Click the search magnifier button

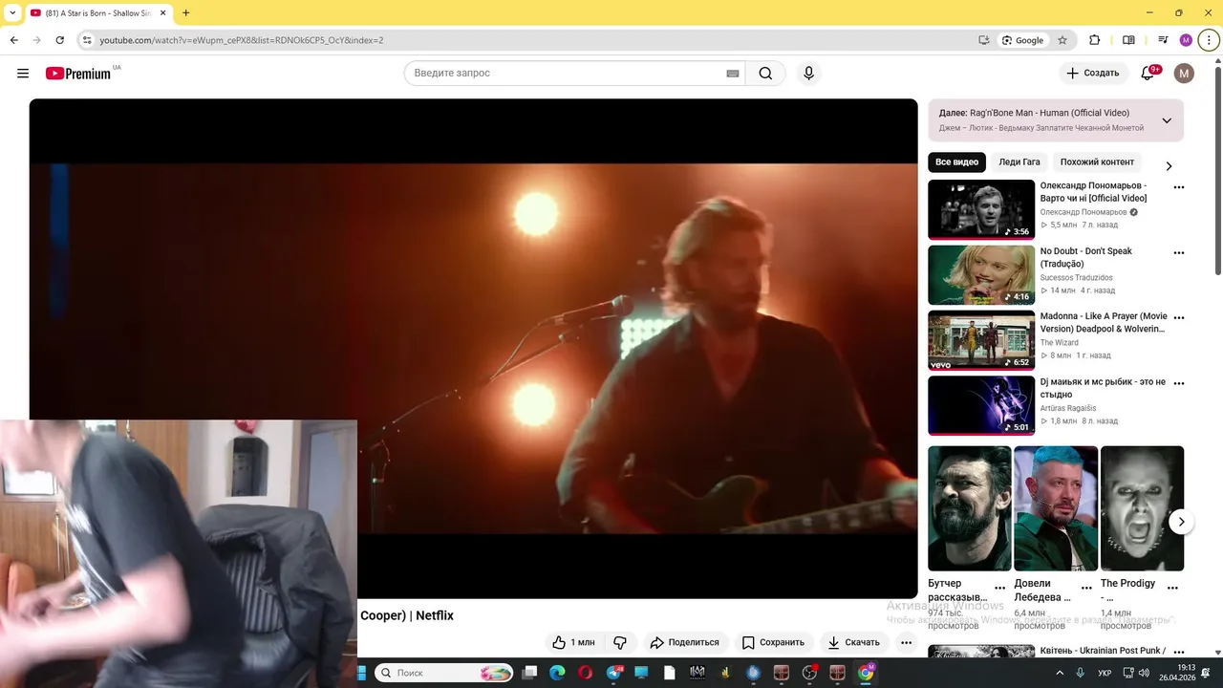coord(765,74)
